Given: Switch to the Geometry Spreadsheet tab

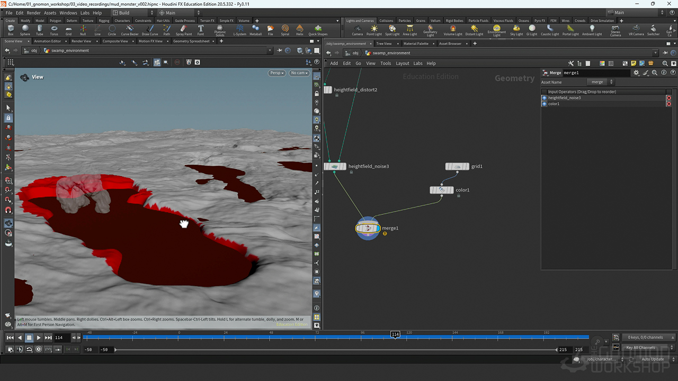Looking at the screenshot, I should coord(191,41).
